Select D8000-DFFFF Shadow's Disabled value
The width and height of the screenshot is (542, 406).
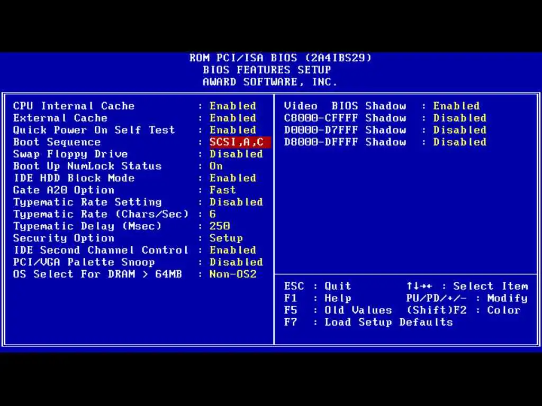(460, 142)
